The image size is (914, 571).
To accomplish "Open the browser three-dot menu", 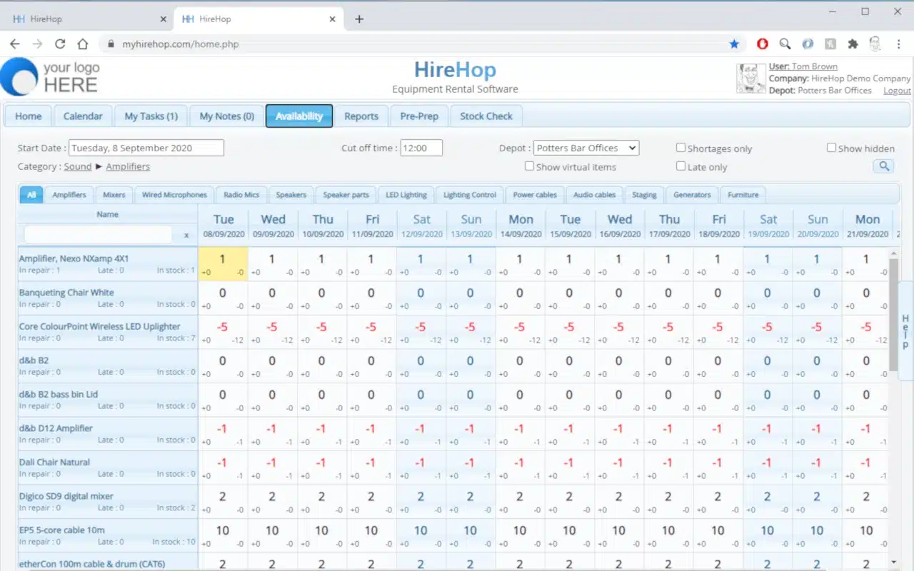I will tap(899, 44).
